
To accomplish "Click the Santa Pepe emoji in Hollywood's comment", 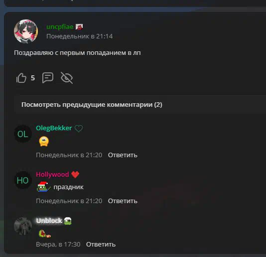I will click(44, 187).
